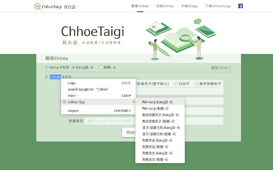Click the ChhoeTaigi logo in the header

tap(55, 7)
